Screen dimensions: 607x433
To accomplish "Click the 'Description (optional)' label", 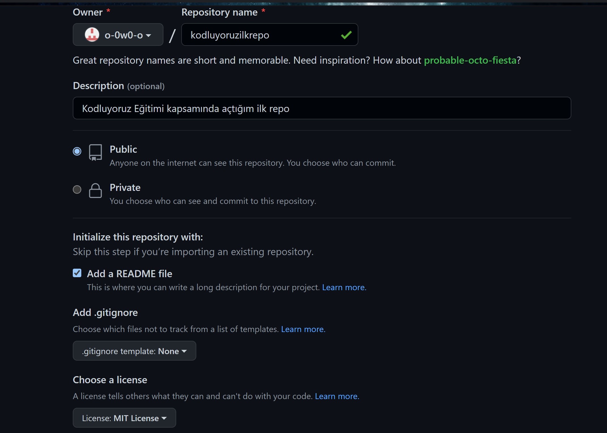I will click(x=119, y=86).
